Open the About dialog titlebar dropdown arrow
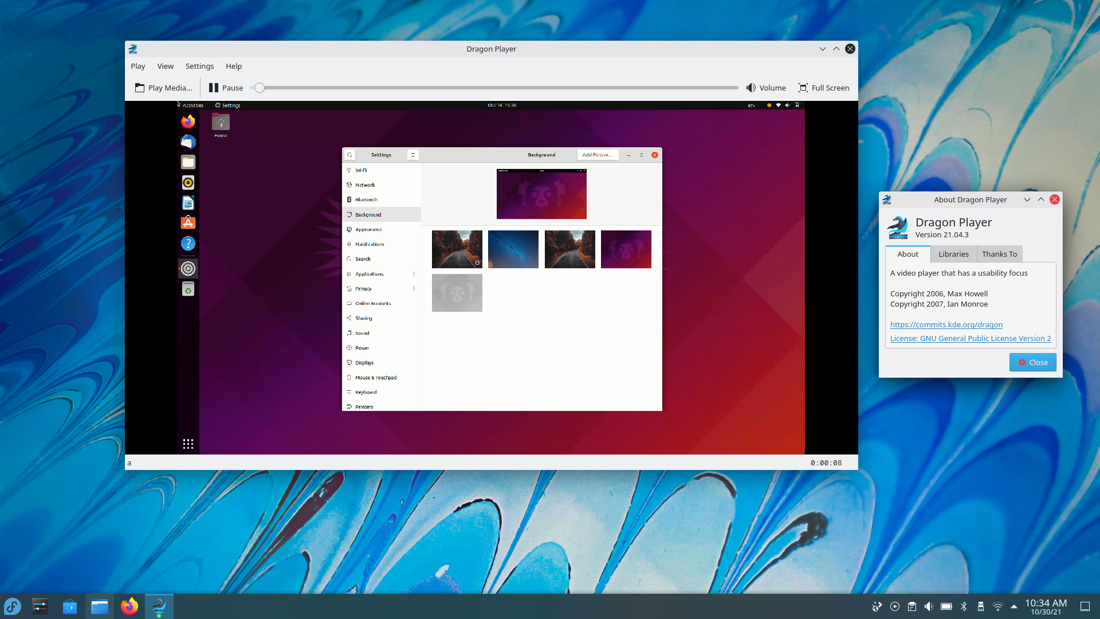This screenshot has height=619, width=1100. (x=1027, y=199)
